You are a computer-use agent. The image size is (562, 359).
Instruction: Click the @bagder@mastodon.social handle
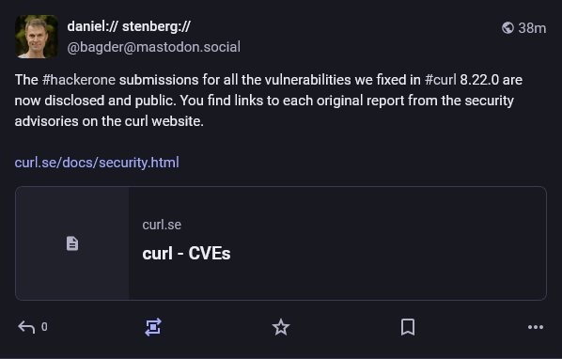[154, 47]
